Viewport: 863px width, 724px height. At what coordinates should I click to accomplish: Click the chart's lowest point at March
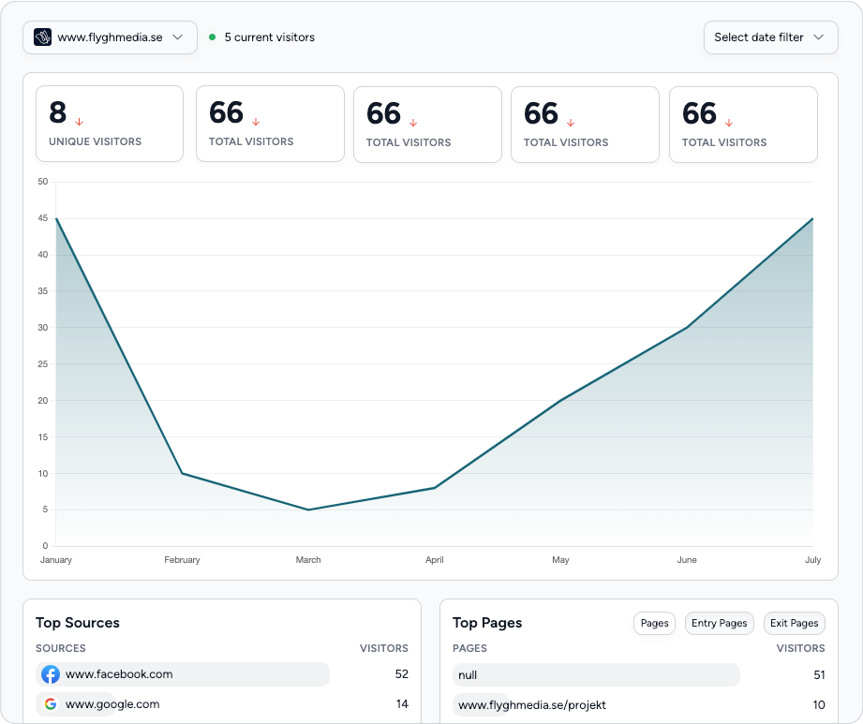pos(308,509)
